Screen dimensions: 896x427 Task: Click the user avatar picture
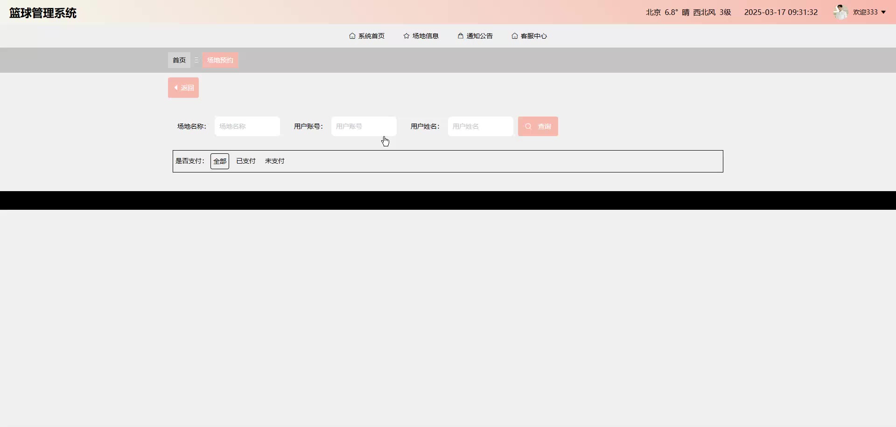click(x=841, y=12)
